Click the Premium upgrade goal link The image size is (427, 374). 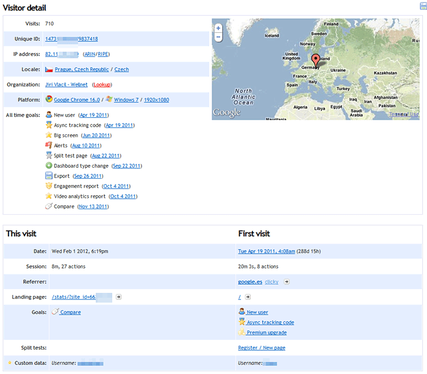click(267, 333)
